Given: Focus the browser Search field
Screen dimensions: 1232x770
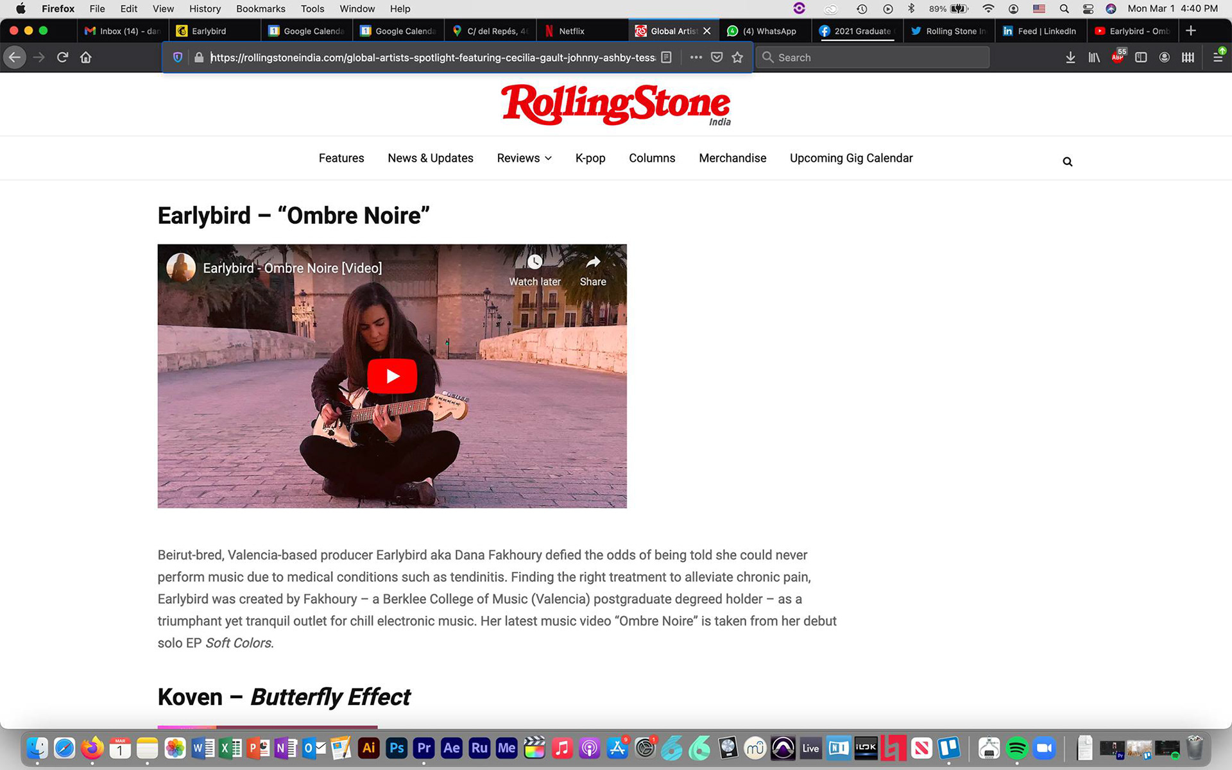Looking at the screenshot, I should pyautogui.click(x=873, y=57).
